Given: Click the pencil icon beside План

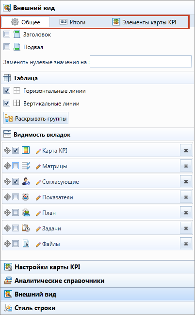Looking at the screenshot, I should pyautogui.click(x=38, y=213).
